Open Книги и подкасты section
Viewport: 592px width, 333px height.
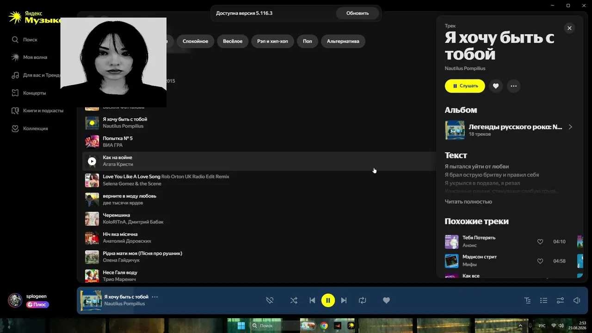[x=37, y=111]
